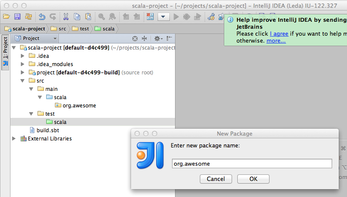Open the run configuration dropdown

[163, 17]
